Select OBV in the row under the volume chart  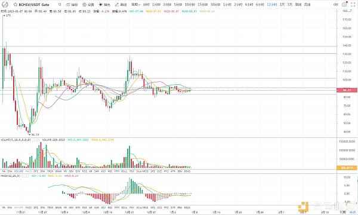tap(71, 171)
